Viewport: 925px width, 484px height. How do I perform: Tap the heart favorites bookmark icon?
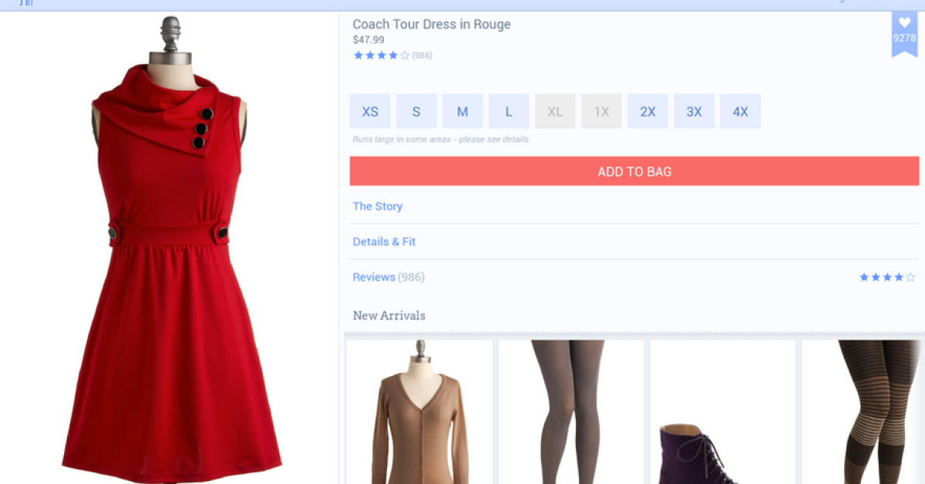[x=904, y=34]
